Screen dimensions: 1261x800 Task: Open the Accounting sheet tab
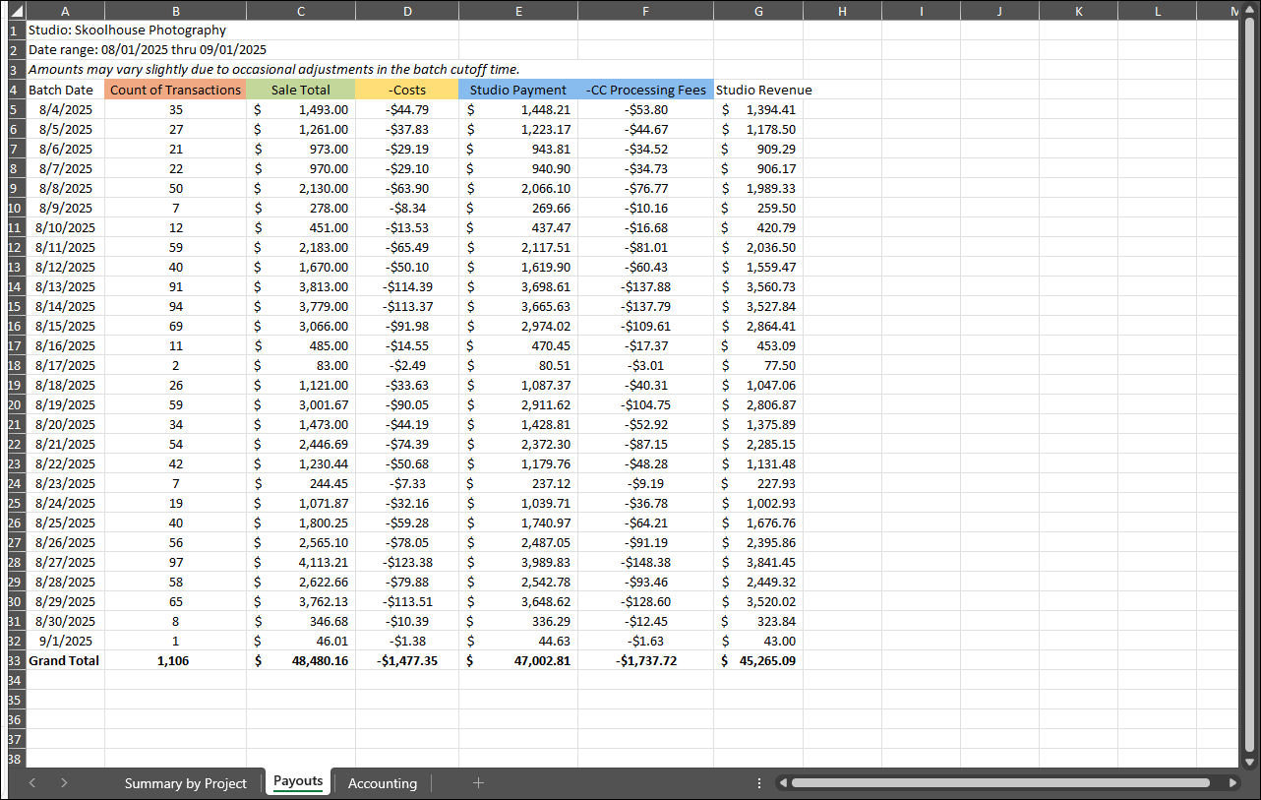(x=383, y=783)
